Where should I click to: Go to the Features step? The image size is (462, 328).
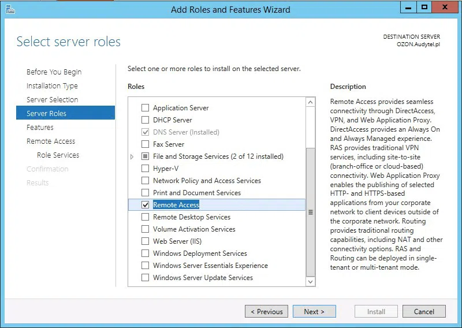(x=40, y=128)
